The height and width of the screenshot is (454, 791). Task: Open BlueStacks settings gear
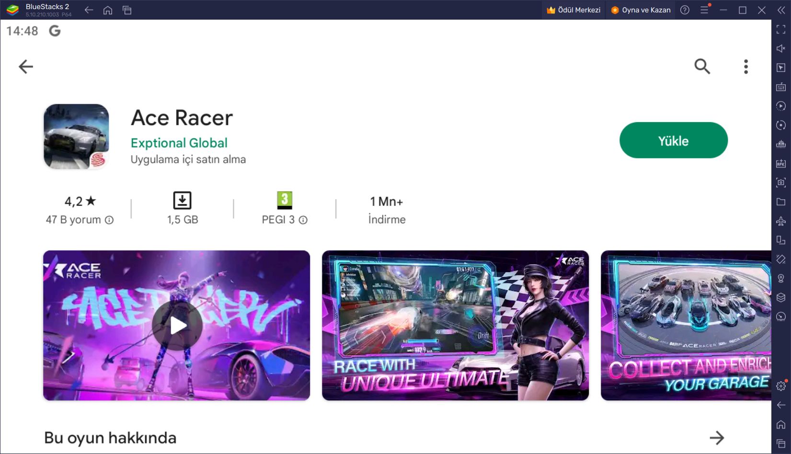click(781, 386)
